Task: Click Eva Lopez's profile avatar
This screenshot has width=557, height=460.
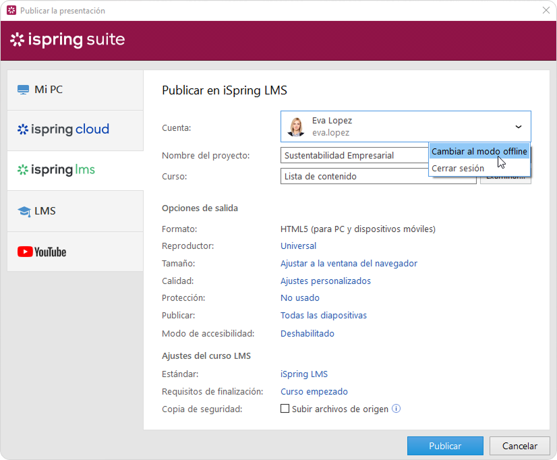Action: (296, 127)
